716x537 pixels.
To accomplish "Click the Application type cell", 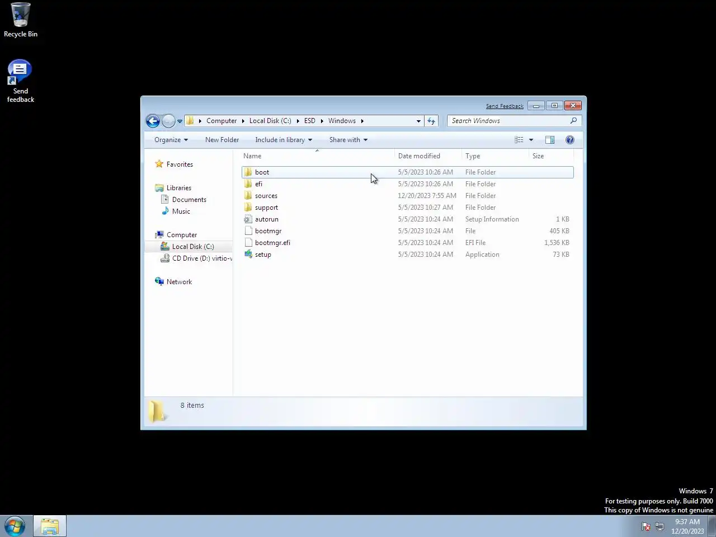I will coord(482,255).
